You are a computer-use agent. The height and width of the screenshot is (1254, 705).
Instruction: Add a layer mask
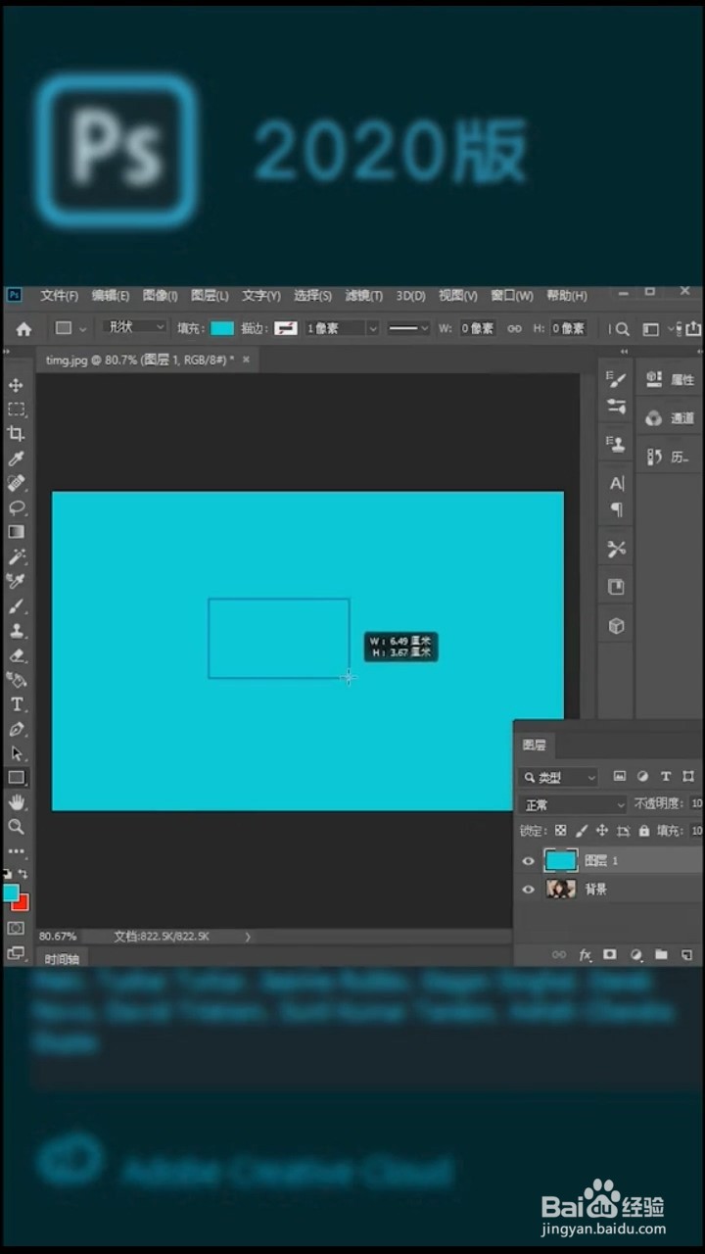[x=610, y=954]
